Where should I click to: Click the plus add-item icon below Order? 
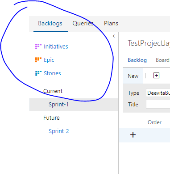tap(133, 135)
